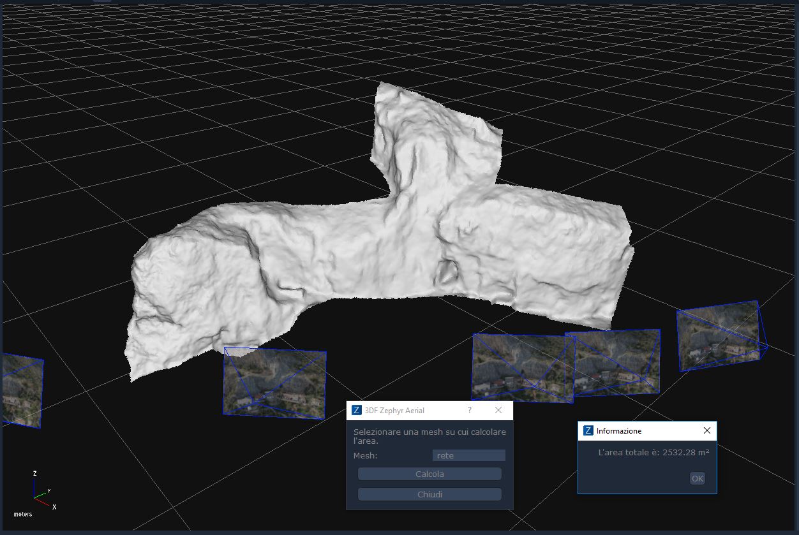Open the Mesh dropdown showing rete
The height and width of the screenshot is (535, 799).
(x=468, y=455)
